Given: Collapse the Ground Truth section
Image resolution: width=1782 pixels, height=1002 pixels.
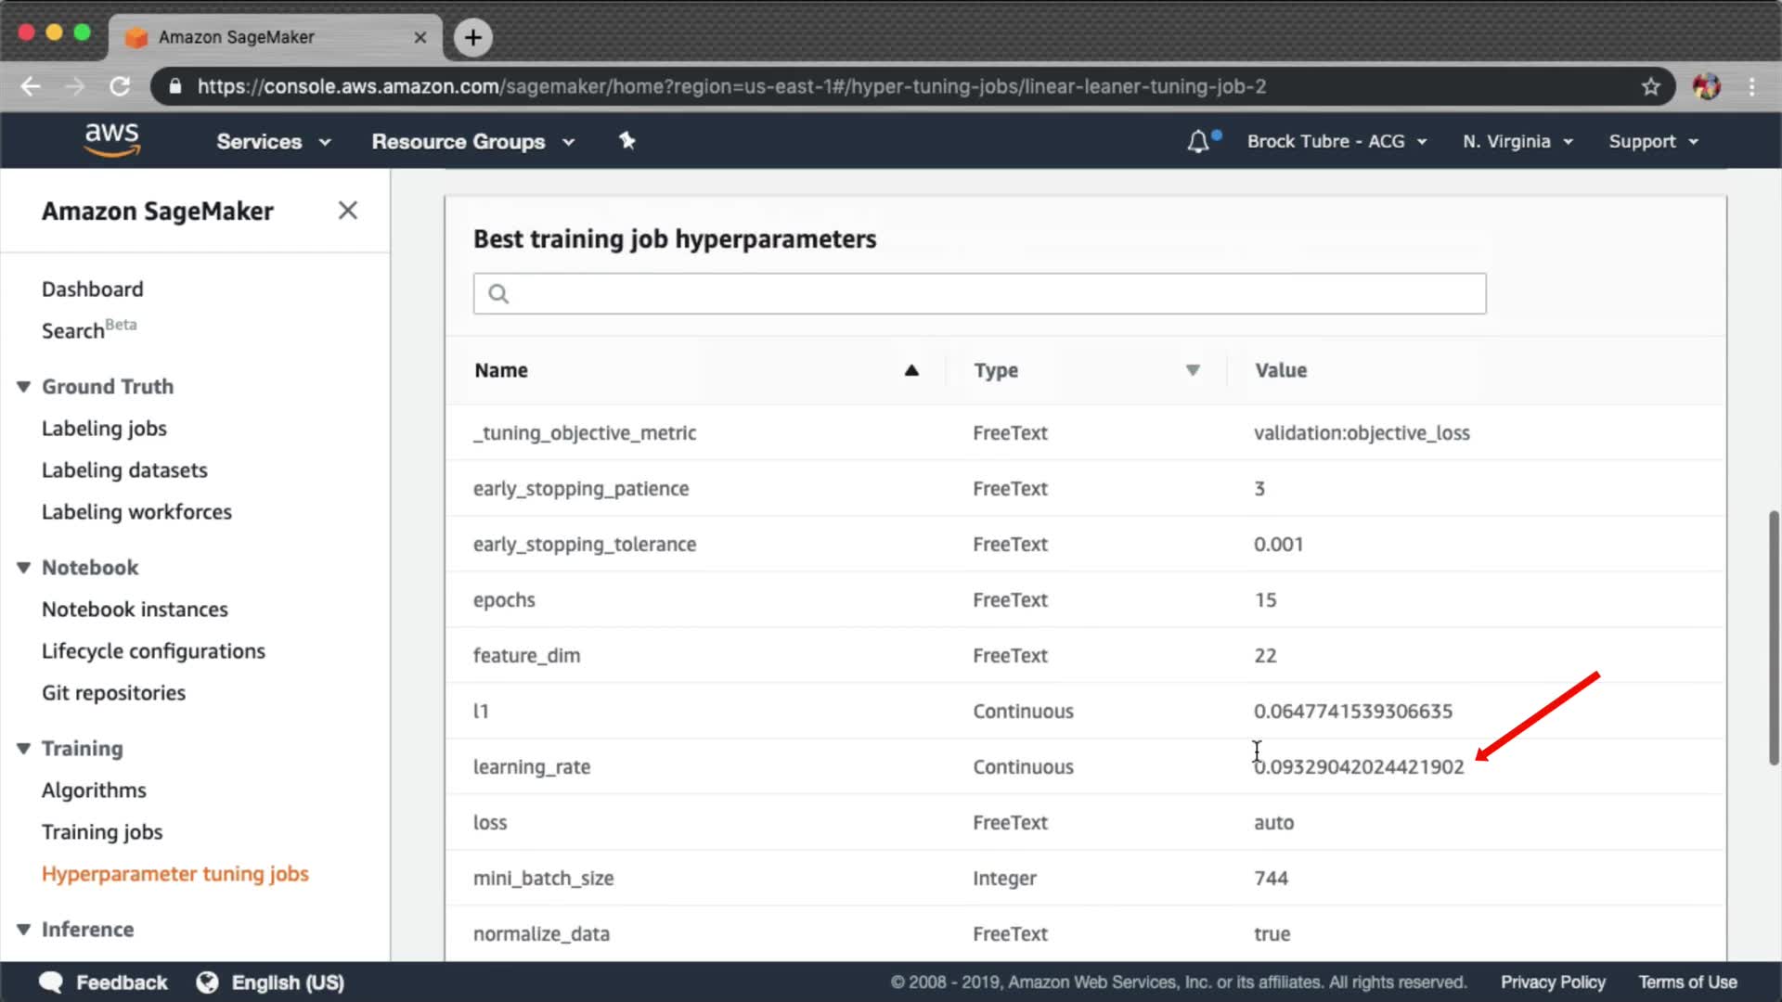Looking at the screenshot, I should click(x=24, y=387).
